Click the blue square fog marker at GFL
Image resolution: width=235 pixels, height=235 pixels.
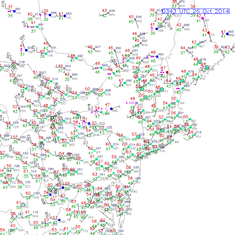(137, 103)
